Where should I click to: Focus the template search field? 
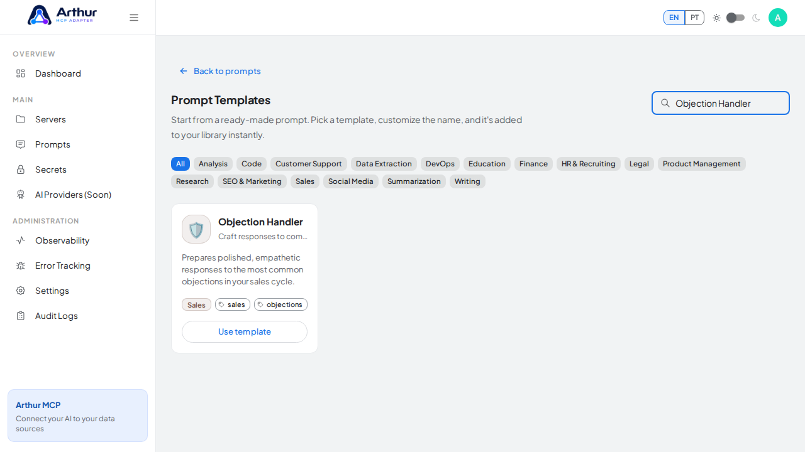coord(721,103)
